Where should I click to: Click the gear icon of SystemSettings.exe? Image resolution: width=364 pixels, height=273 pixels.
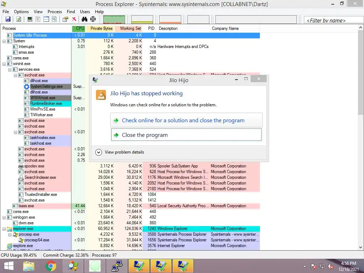27,87
